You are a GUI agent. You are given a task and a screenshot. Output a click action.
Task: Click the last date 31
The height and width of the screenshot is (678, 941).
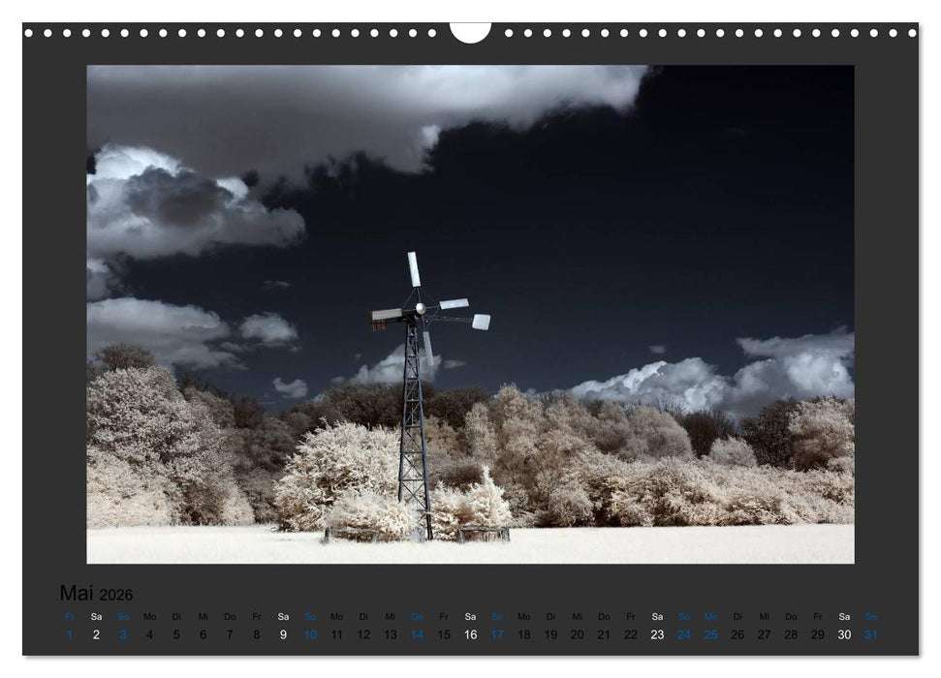(871, 634)
